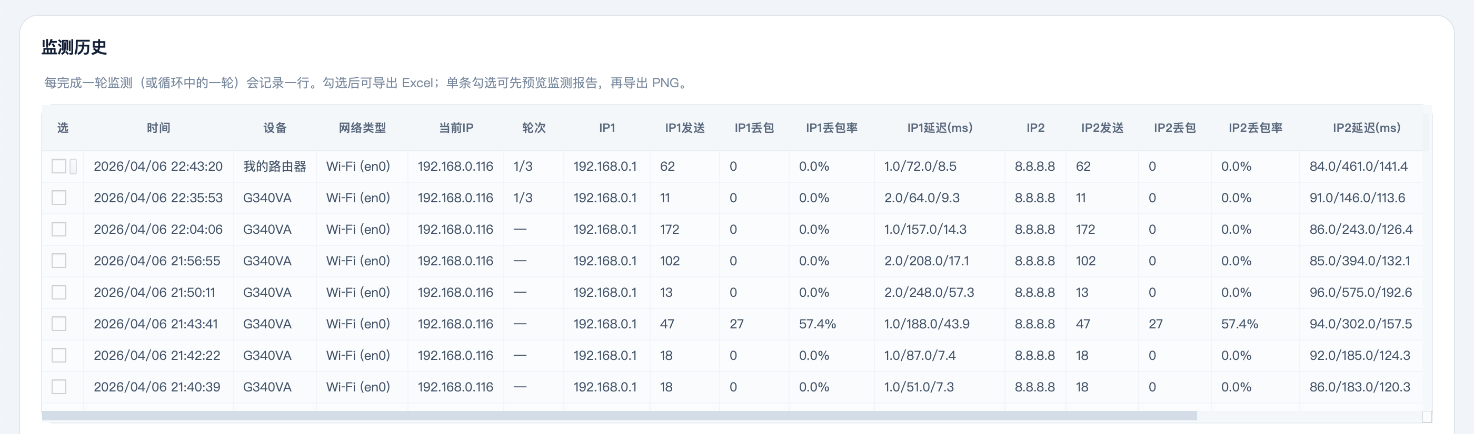
Task: Click the IP1 latency value 2.0/248.0/57.3
Action: coord(929,292)
